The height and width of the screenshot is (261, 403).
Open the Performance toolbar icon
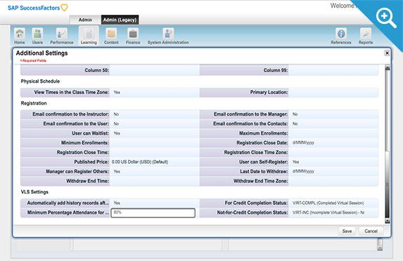pos(62,36)
